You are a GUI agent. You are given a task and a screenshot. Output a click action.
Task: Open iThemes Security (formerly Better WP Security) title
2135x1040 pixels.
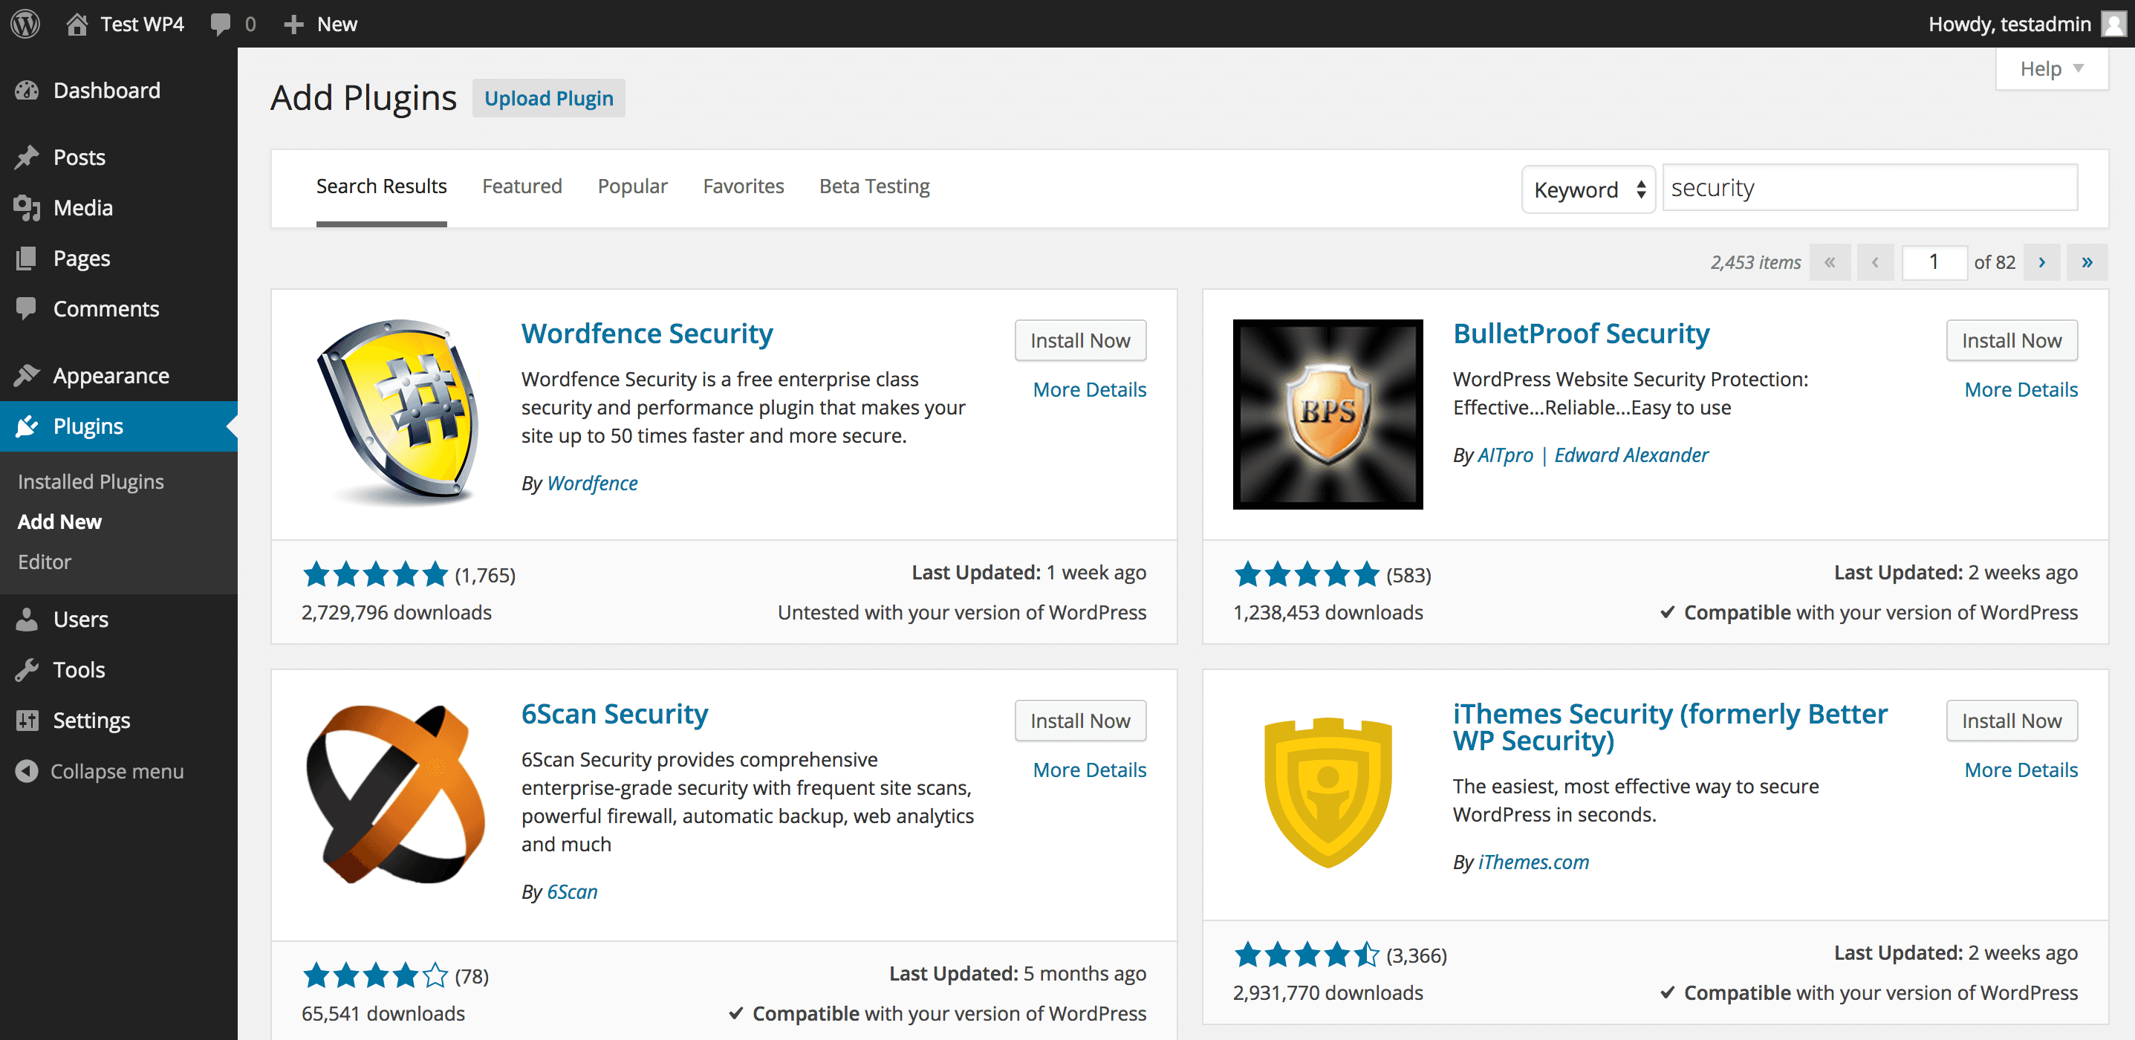tap(1670, 727)
